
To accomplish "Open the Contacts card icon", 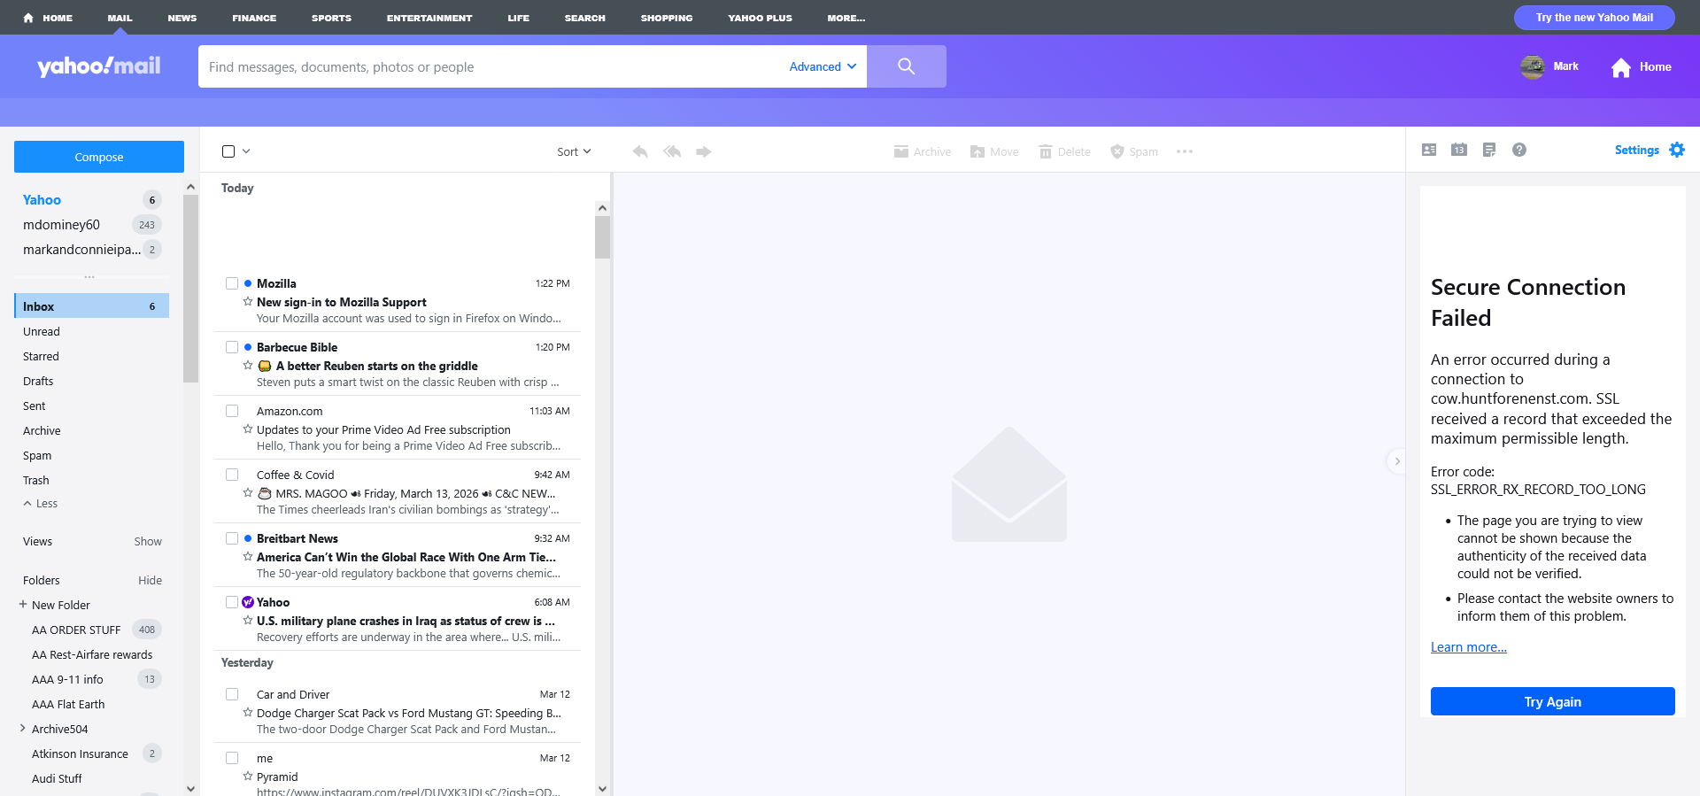I will click(1429, 151).
